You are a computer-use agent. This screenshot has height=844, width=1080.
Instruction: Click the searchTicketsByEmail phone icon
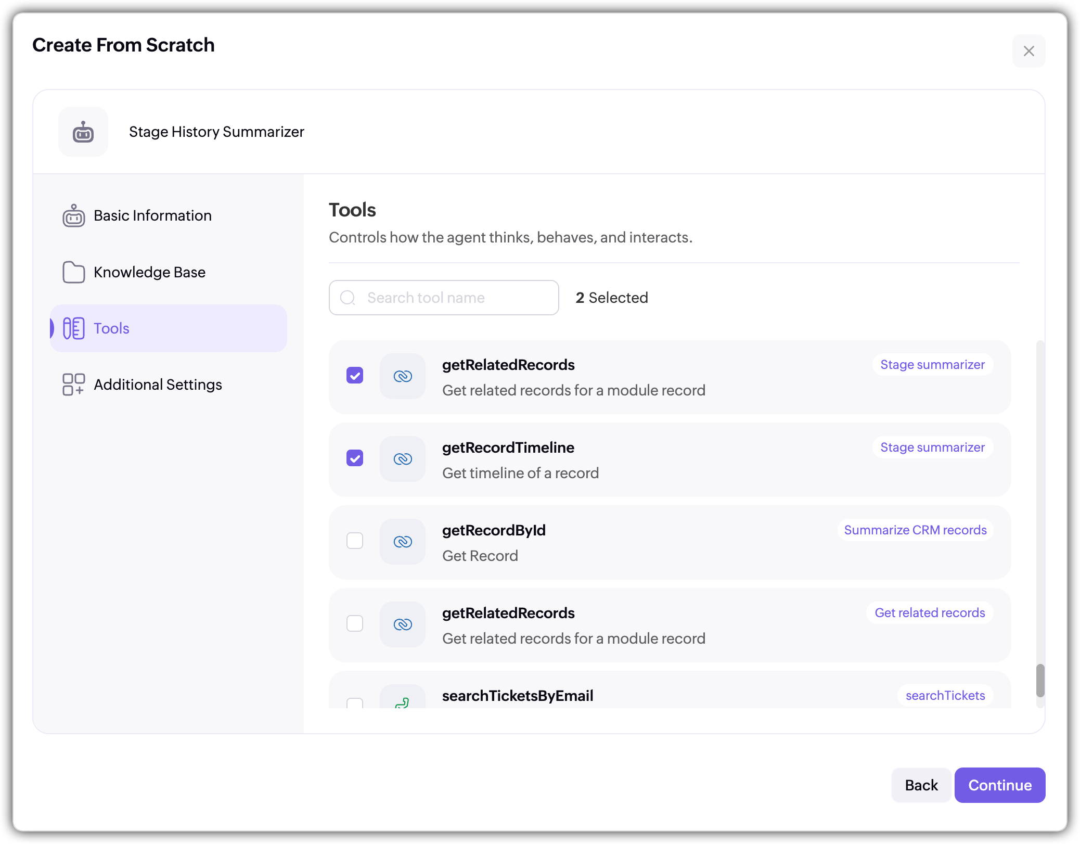click(x=402, y=702)
